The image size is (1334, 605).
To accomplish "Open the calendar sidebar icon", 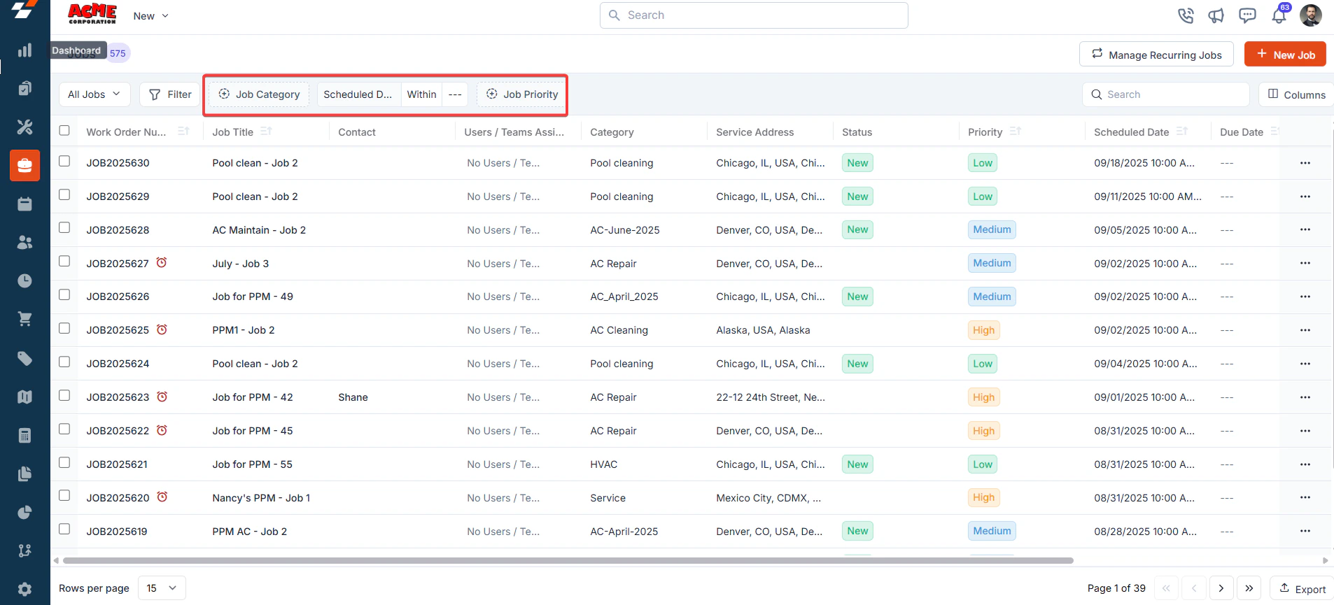I will point(24,204).
